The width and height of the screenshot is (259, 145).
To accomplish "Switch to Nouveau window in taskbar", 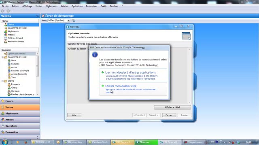I will click(x=146, y=142).
